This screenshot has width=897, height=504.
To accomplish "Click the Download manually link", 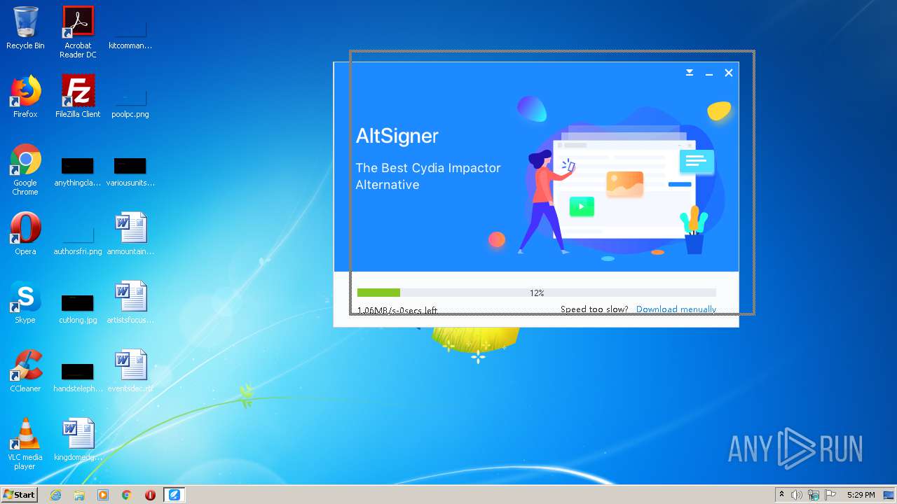I will [676, 309].
